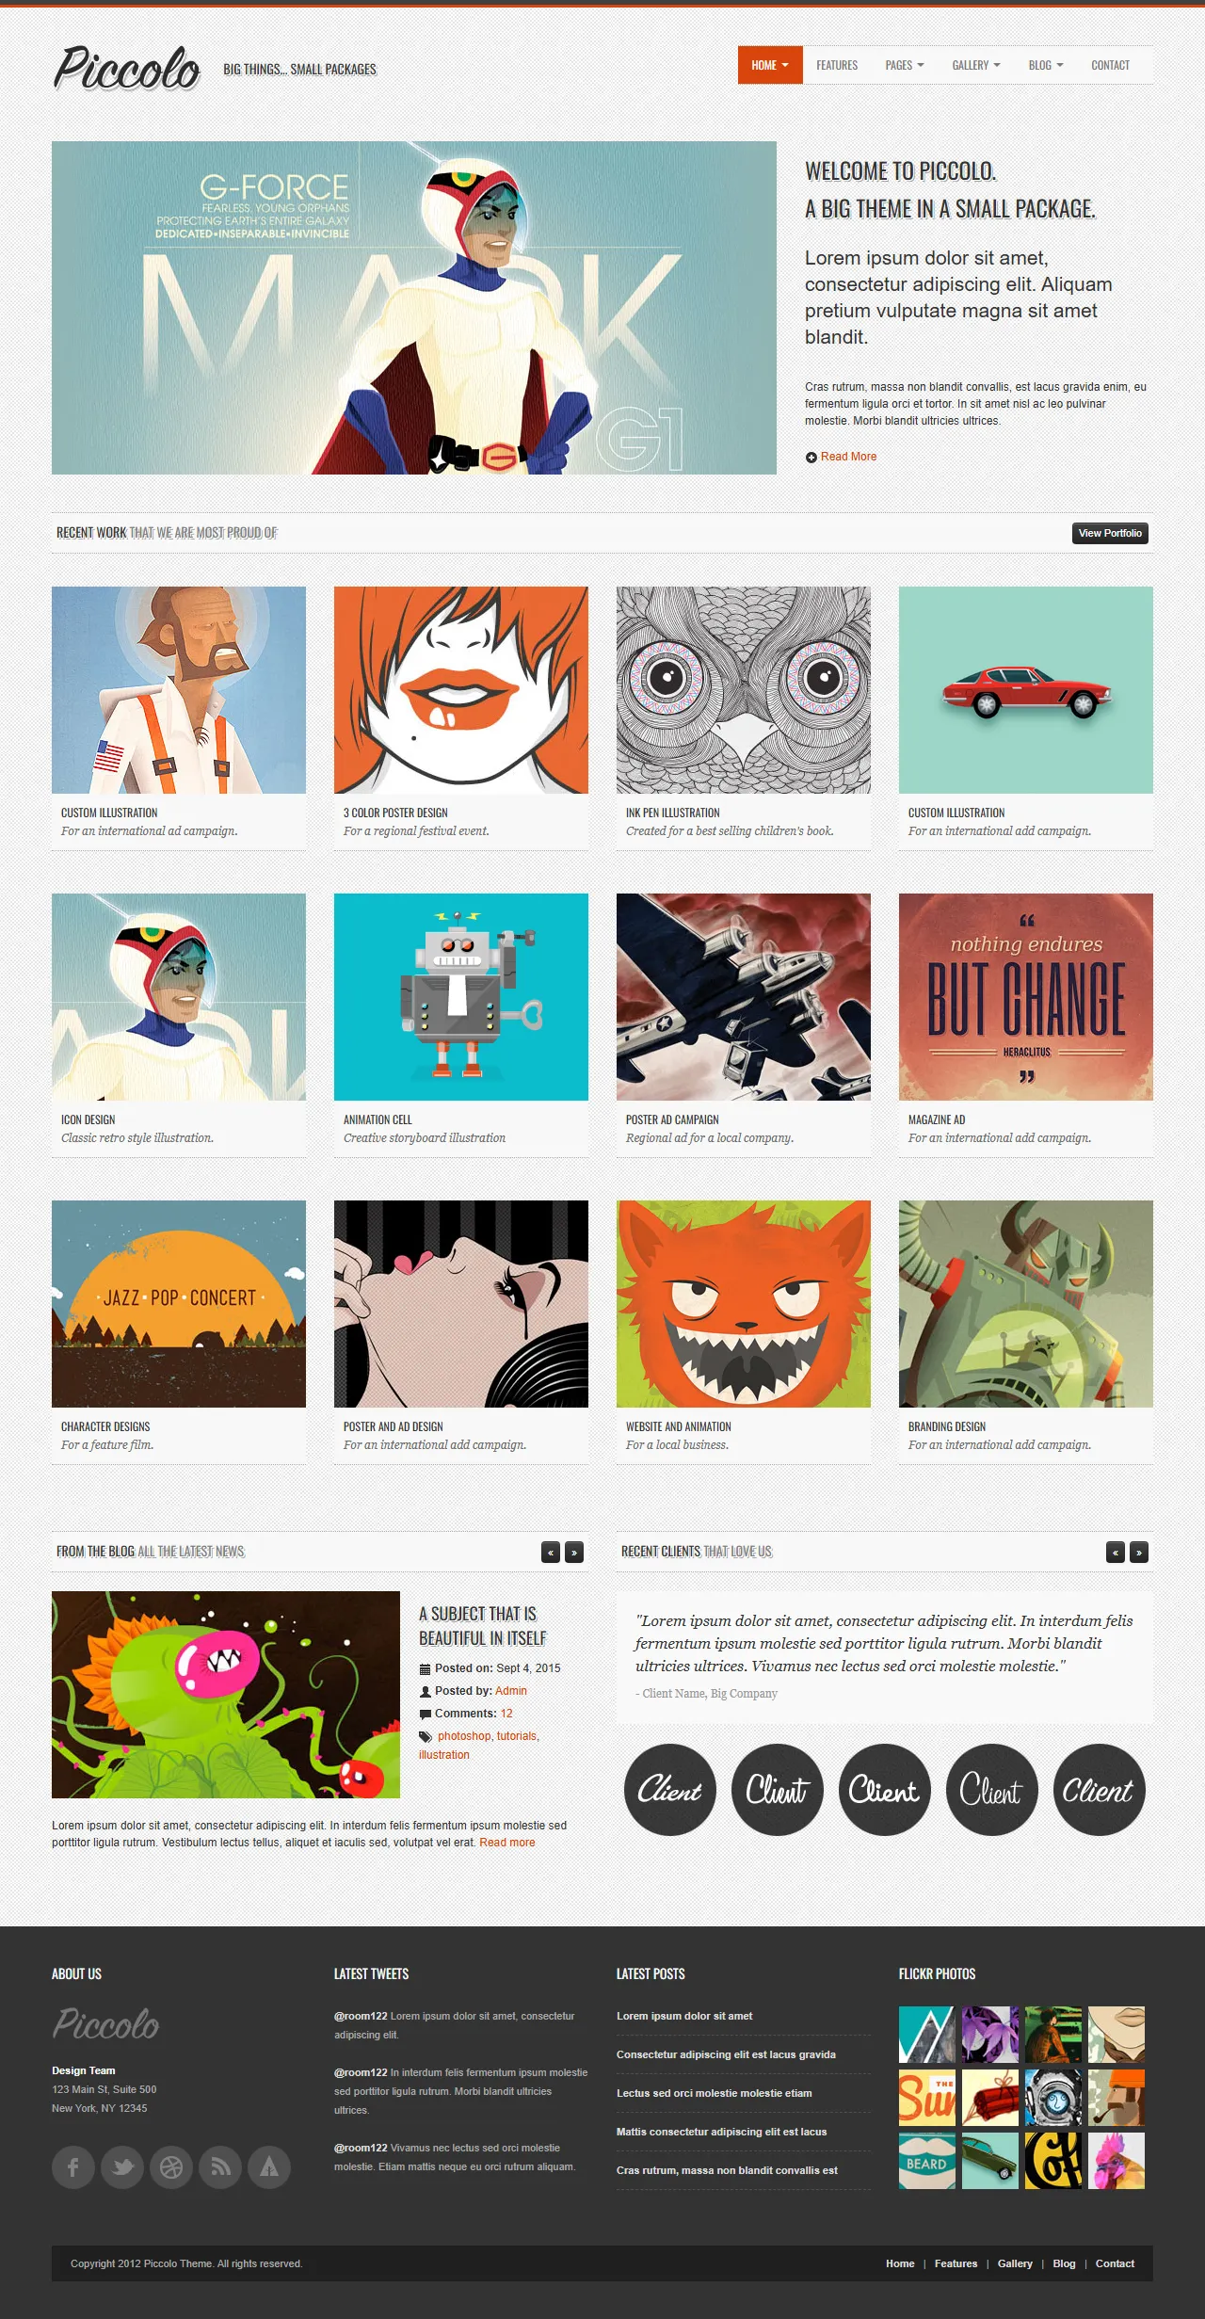This screenshot has height=2319, width=1205.
Task: Click next arrow in blog section header
Action: tap(574, 1552)
